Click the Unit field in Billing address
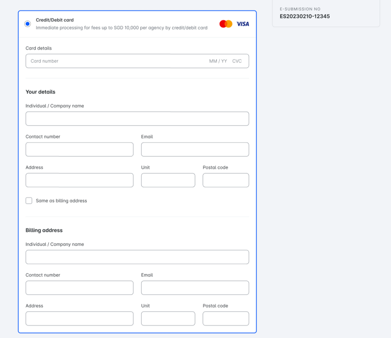The image size is (391, 338). pos(168,319)
